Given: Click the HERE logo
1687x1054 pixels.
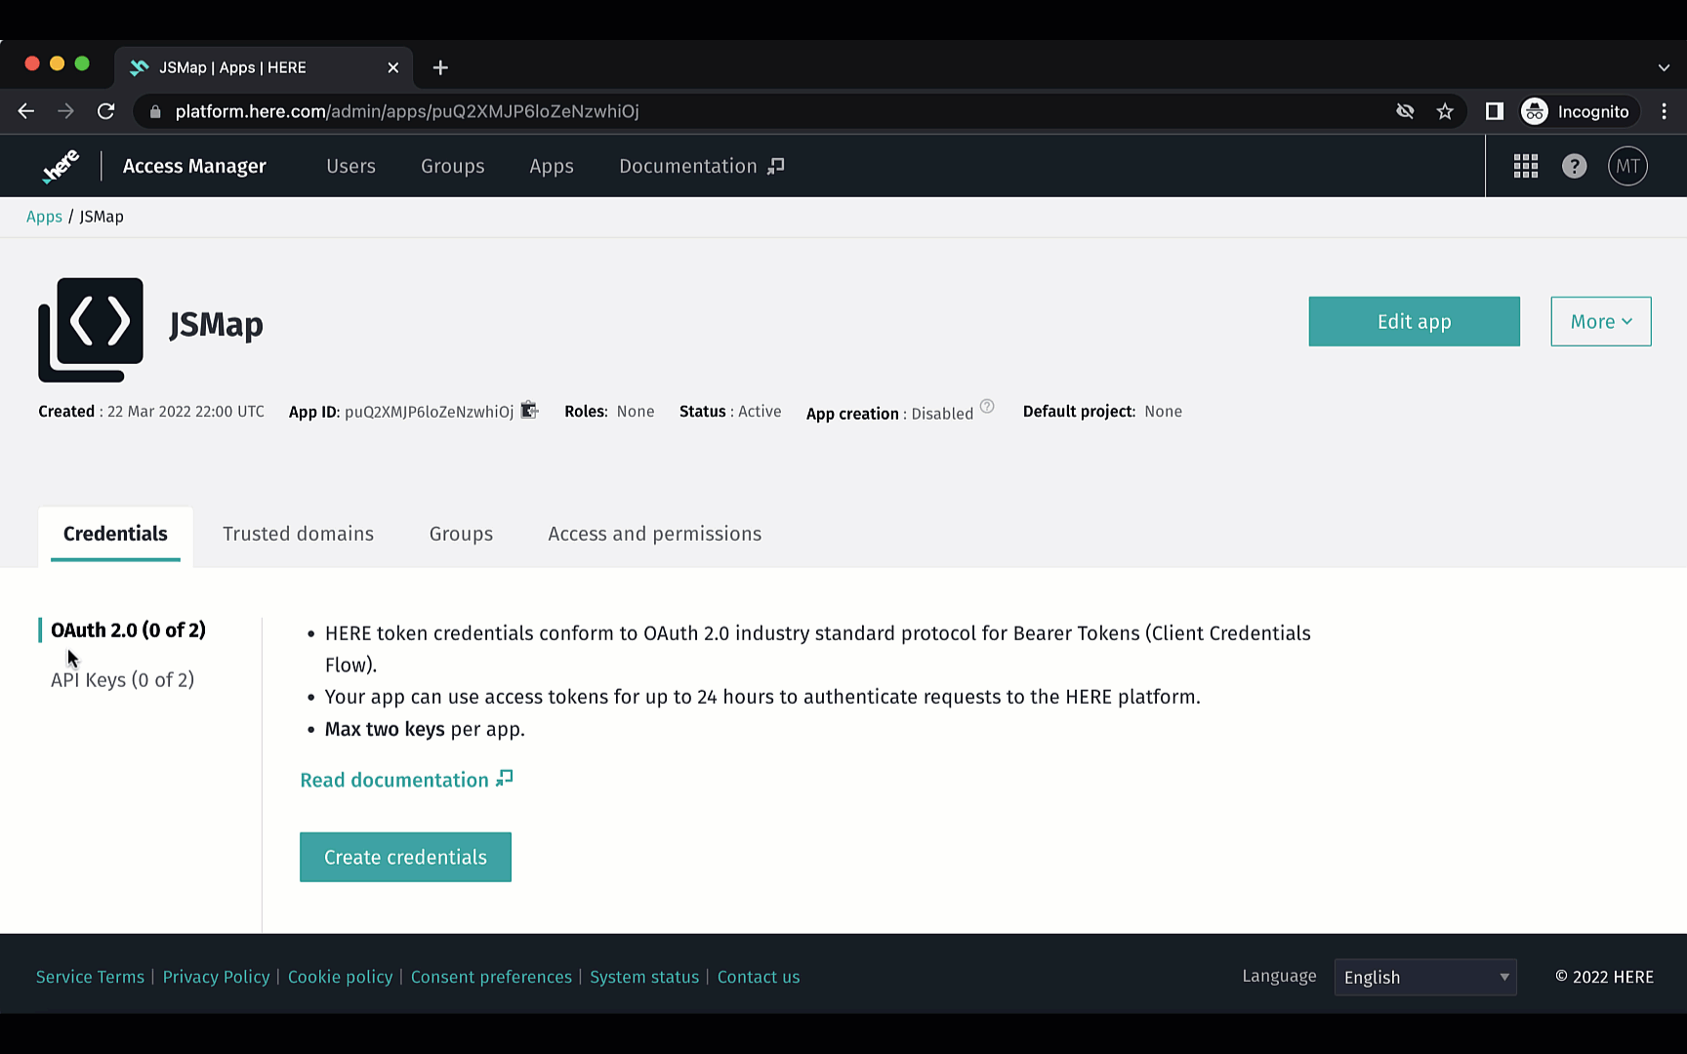Looking at the screenshot, I should pyautogui.click(x=60, y=166).
